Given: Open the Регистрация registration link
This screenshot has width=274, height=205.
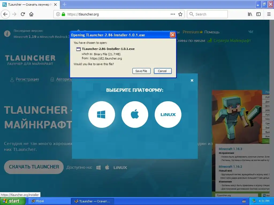Looking at the screenshot, I should click(x=25, y=80).
